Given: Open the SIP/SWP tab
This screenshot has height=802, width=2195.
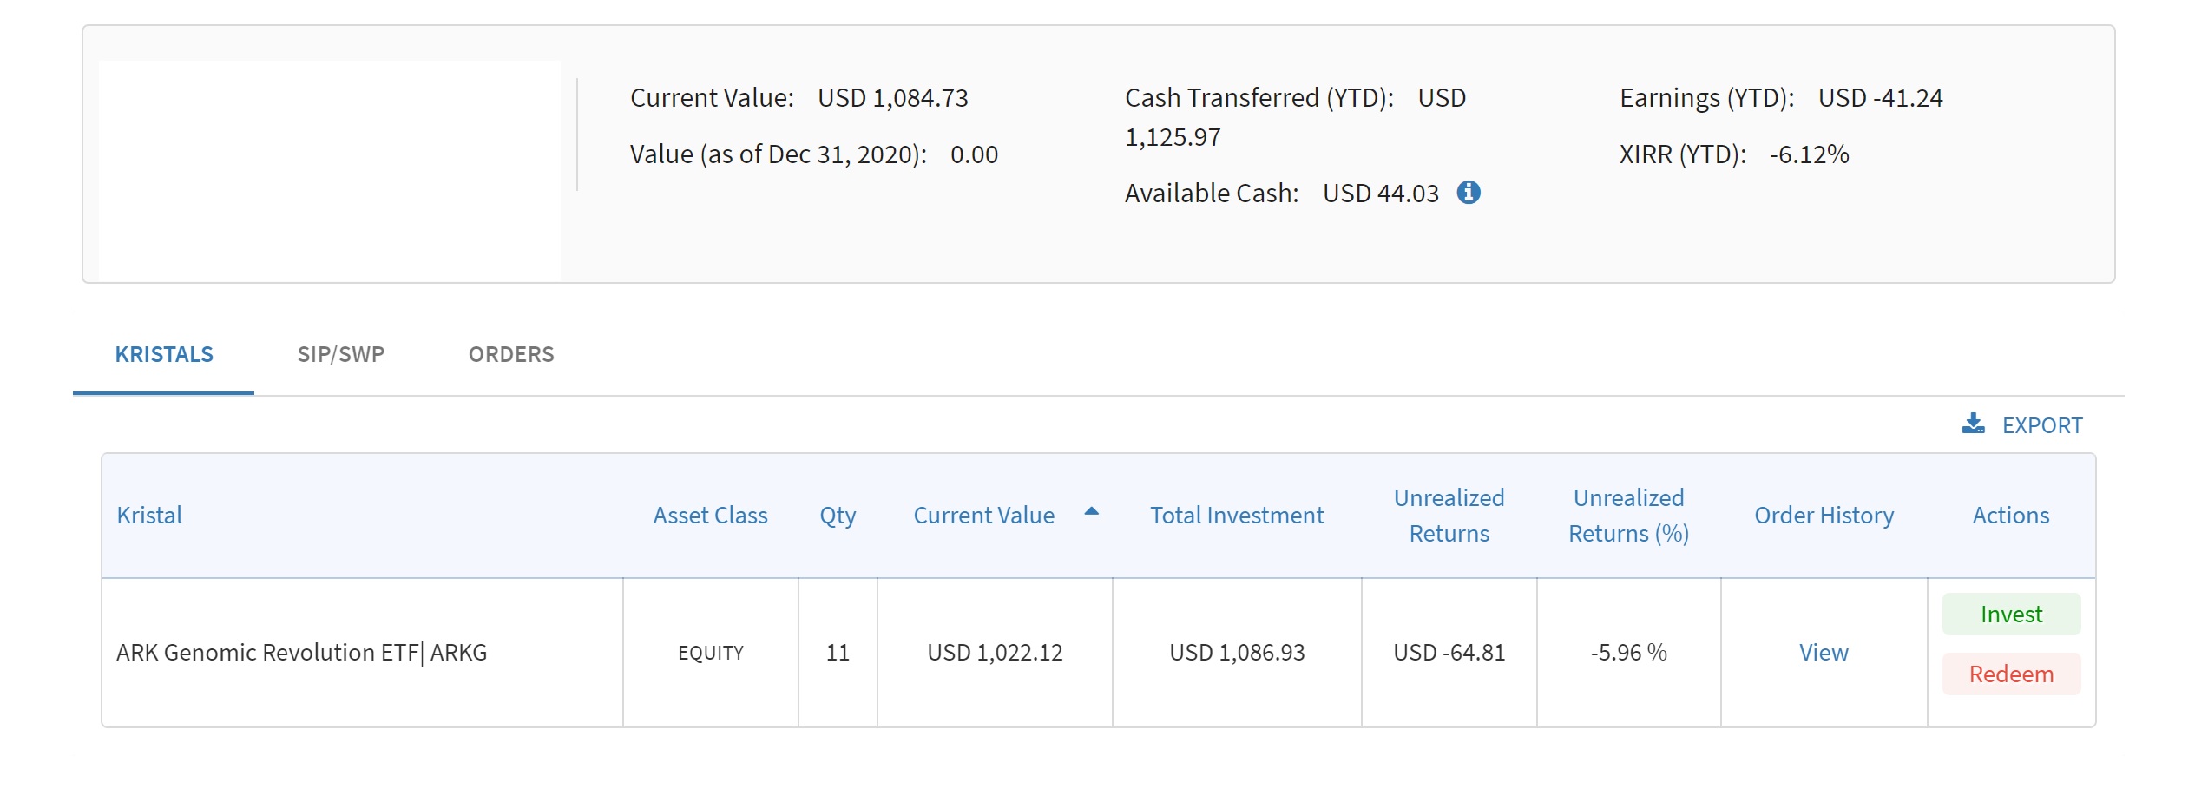Looking at the screenshot, I should point(341,354).
